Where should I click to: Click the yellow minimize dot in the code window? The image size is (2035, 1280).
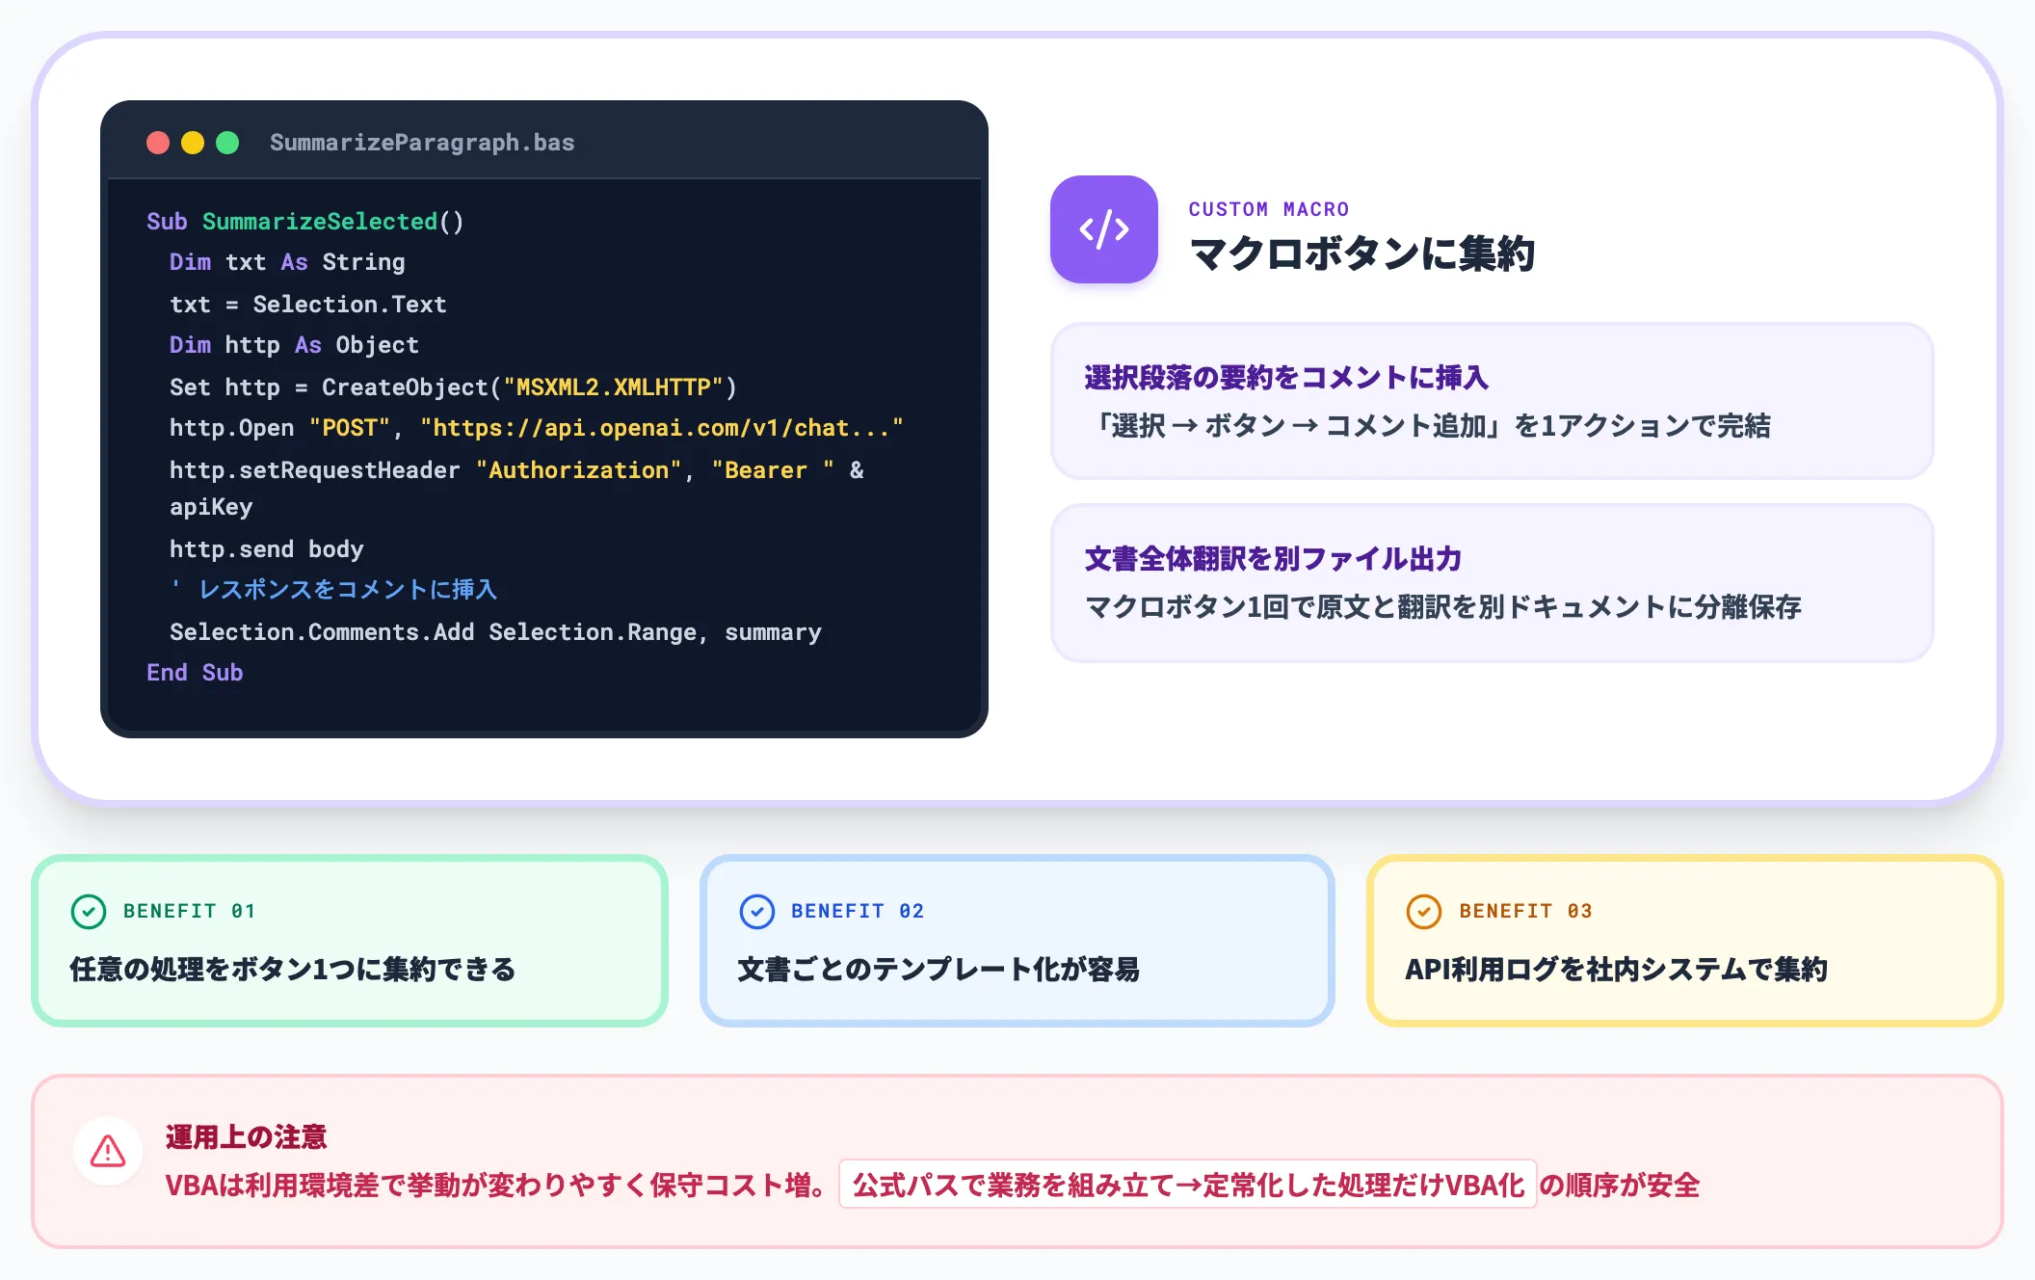(x=193, y=143)
